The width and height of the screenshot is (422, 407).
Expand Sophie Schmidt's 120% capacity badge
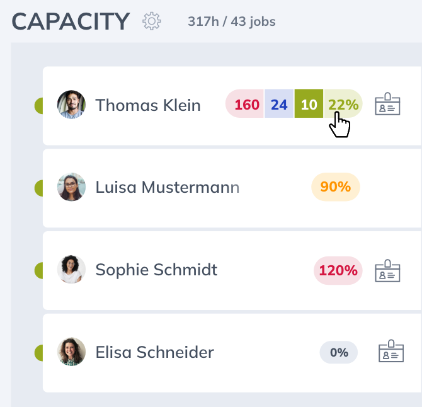pos(338,271)
